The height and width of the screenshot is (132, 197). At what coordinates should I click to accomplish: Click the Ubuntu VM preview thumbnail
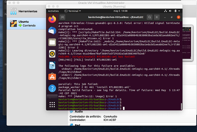click(x=187, y=43)
